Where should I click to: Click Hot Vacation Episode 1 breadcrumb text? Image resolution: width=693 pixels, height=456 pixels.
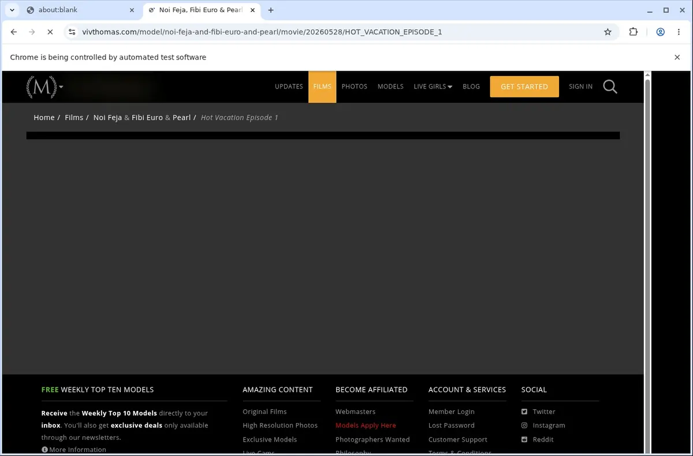click(x=239, y=117)
